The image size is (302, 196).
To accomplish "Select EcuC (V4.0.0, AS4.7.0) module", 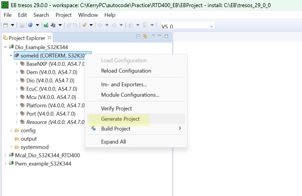I will (x=52, y=89).
